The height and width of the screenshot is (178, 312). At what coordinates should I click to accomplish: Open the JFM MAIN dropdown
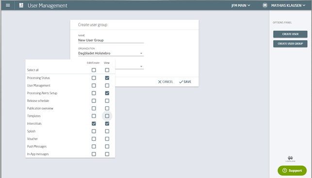241,5
